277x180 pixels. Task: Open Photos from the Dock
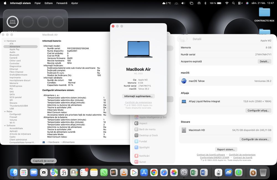174,173
